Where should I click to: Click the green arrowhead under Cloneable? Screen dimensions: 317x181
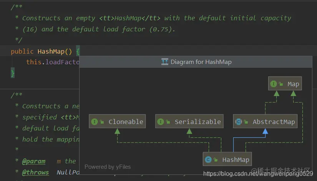click(x=117, y=131)
